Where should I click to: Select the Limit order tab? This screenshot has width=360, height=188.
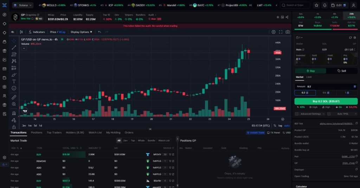point(309,77)
